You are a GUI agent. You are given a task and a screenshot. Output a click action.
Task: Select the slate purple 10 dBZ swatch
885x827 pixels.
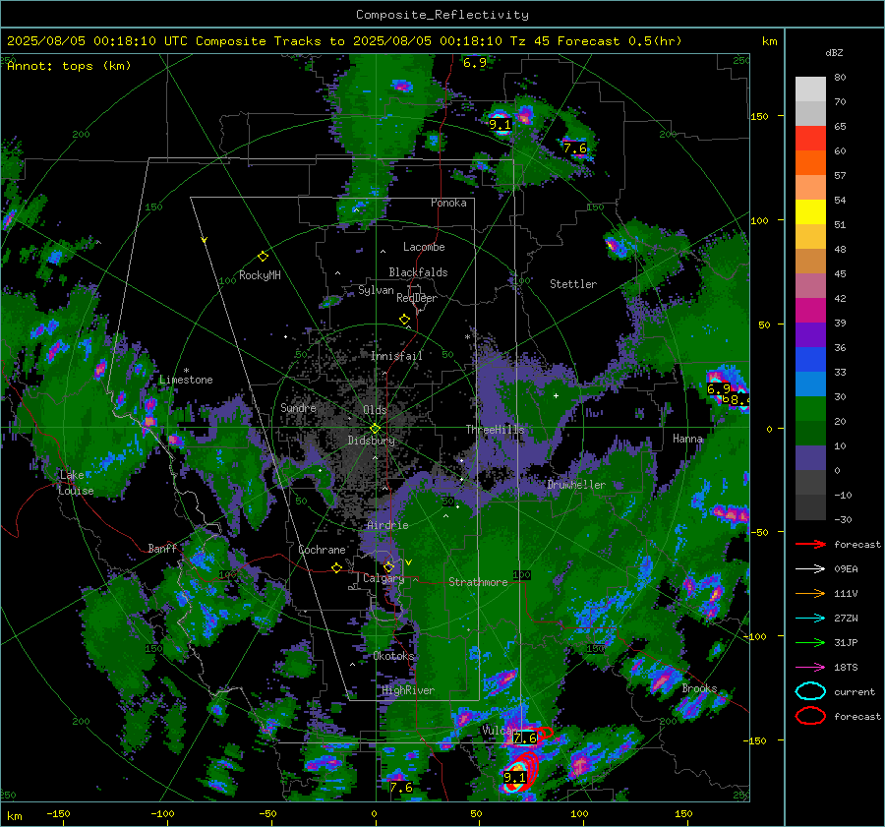coord(810,458)
